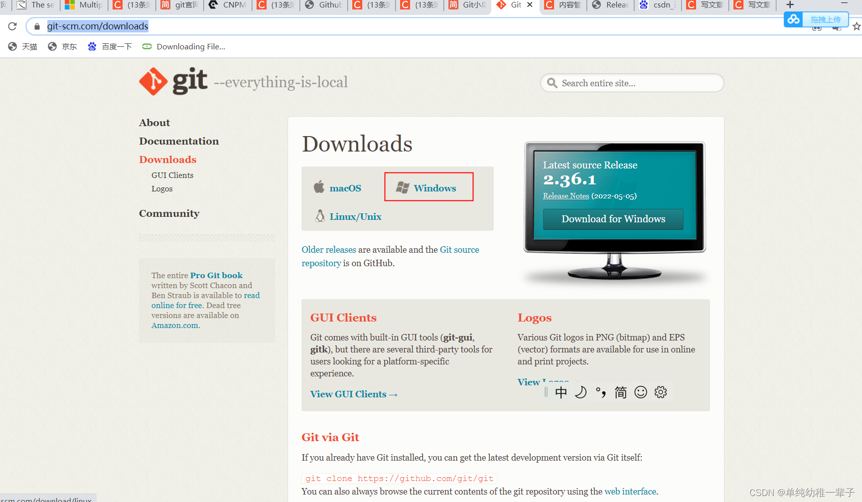Switch to the Multip tab

[x=84, y=5]
